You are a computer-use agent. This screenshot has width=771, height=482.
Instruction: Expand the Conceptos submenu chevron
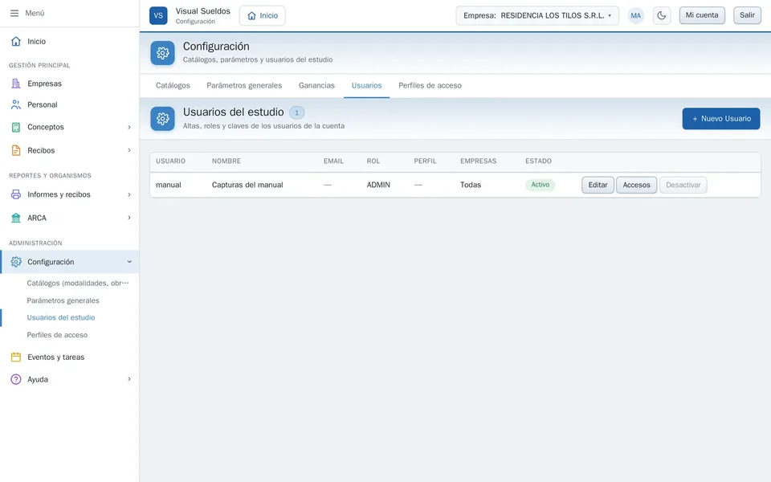pyautogui.click(x=129, y=127)
